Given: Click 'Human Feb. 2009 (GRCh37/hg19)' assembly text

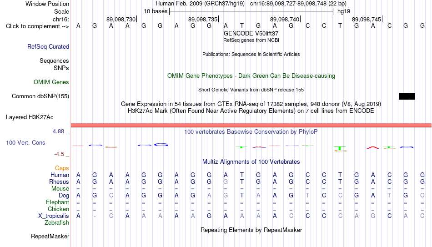Looking at the screenshot, I should click(200, 4).
